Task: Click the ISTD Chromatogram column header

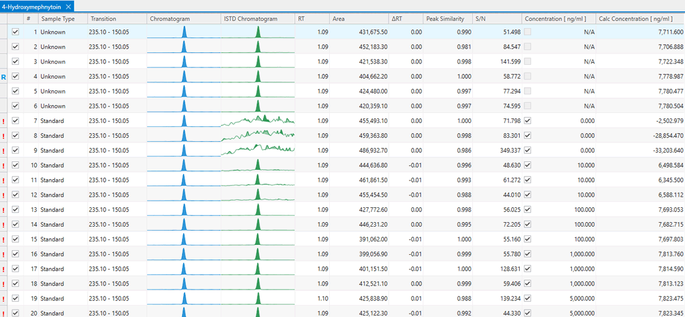Action: pos(258,19)
